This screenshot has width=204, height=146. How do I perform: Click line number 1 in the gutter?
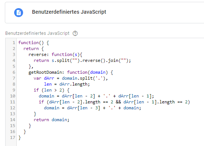14,43
